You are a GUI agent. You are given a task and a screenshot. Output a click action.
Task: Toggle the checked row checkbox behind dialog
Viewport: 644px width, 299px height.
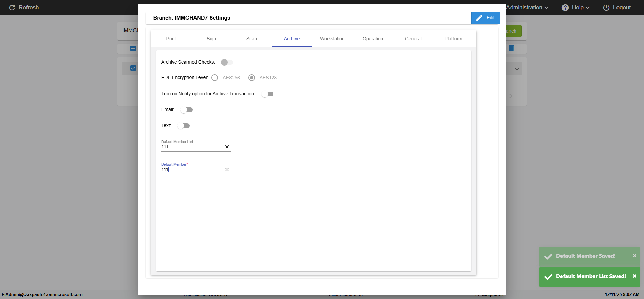133,68
